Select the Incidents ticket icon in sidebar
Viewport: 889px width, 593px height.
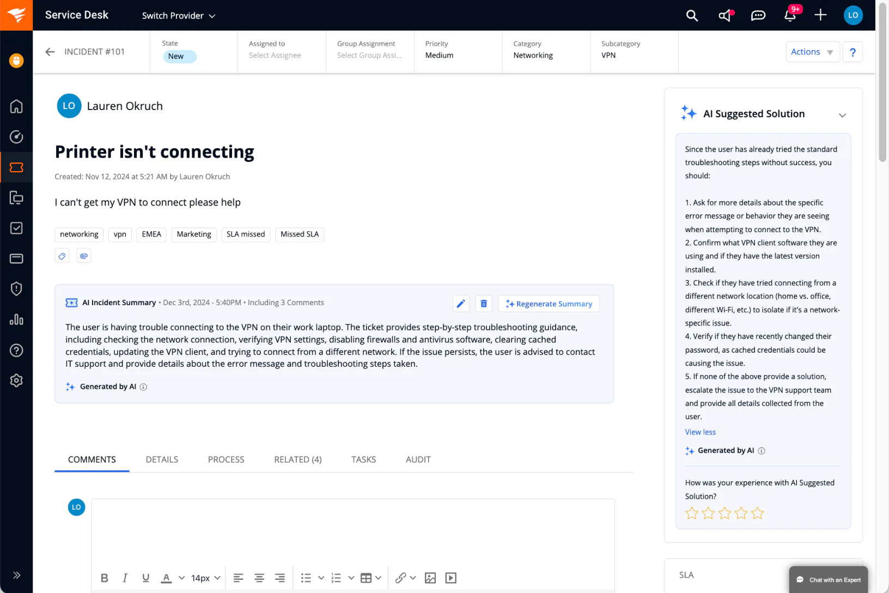pos(16,167)
